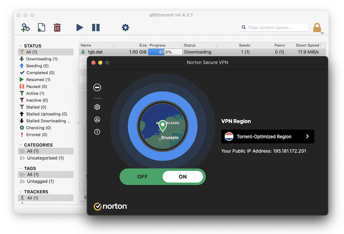
Task: Open the add torrent file icon
Action: (41, 27)
